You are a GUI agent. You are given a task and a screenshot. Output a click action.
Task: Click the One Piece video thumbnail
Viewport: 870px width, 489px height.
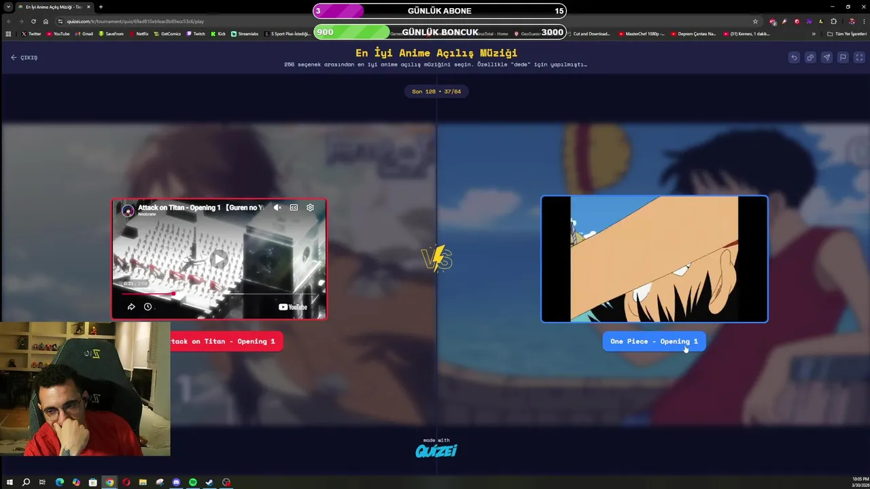[654, 259]
